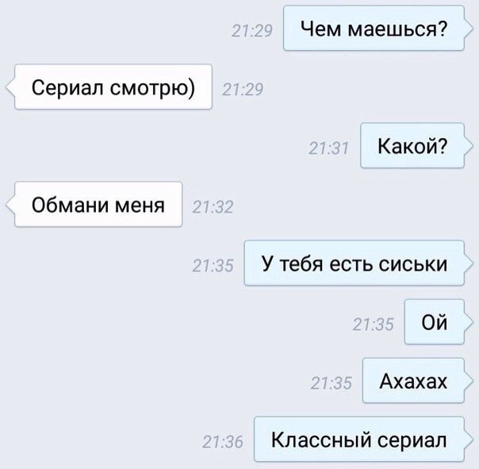This screenshot has width=479, height=469.
Task: Click the word 'Обмани' in the incoming message
Action: click(70, 205)
